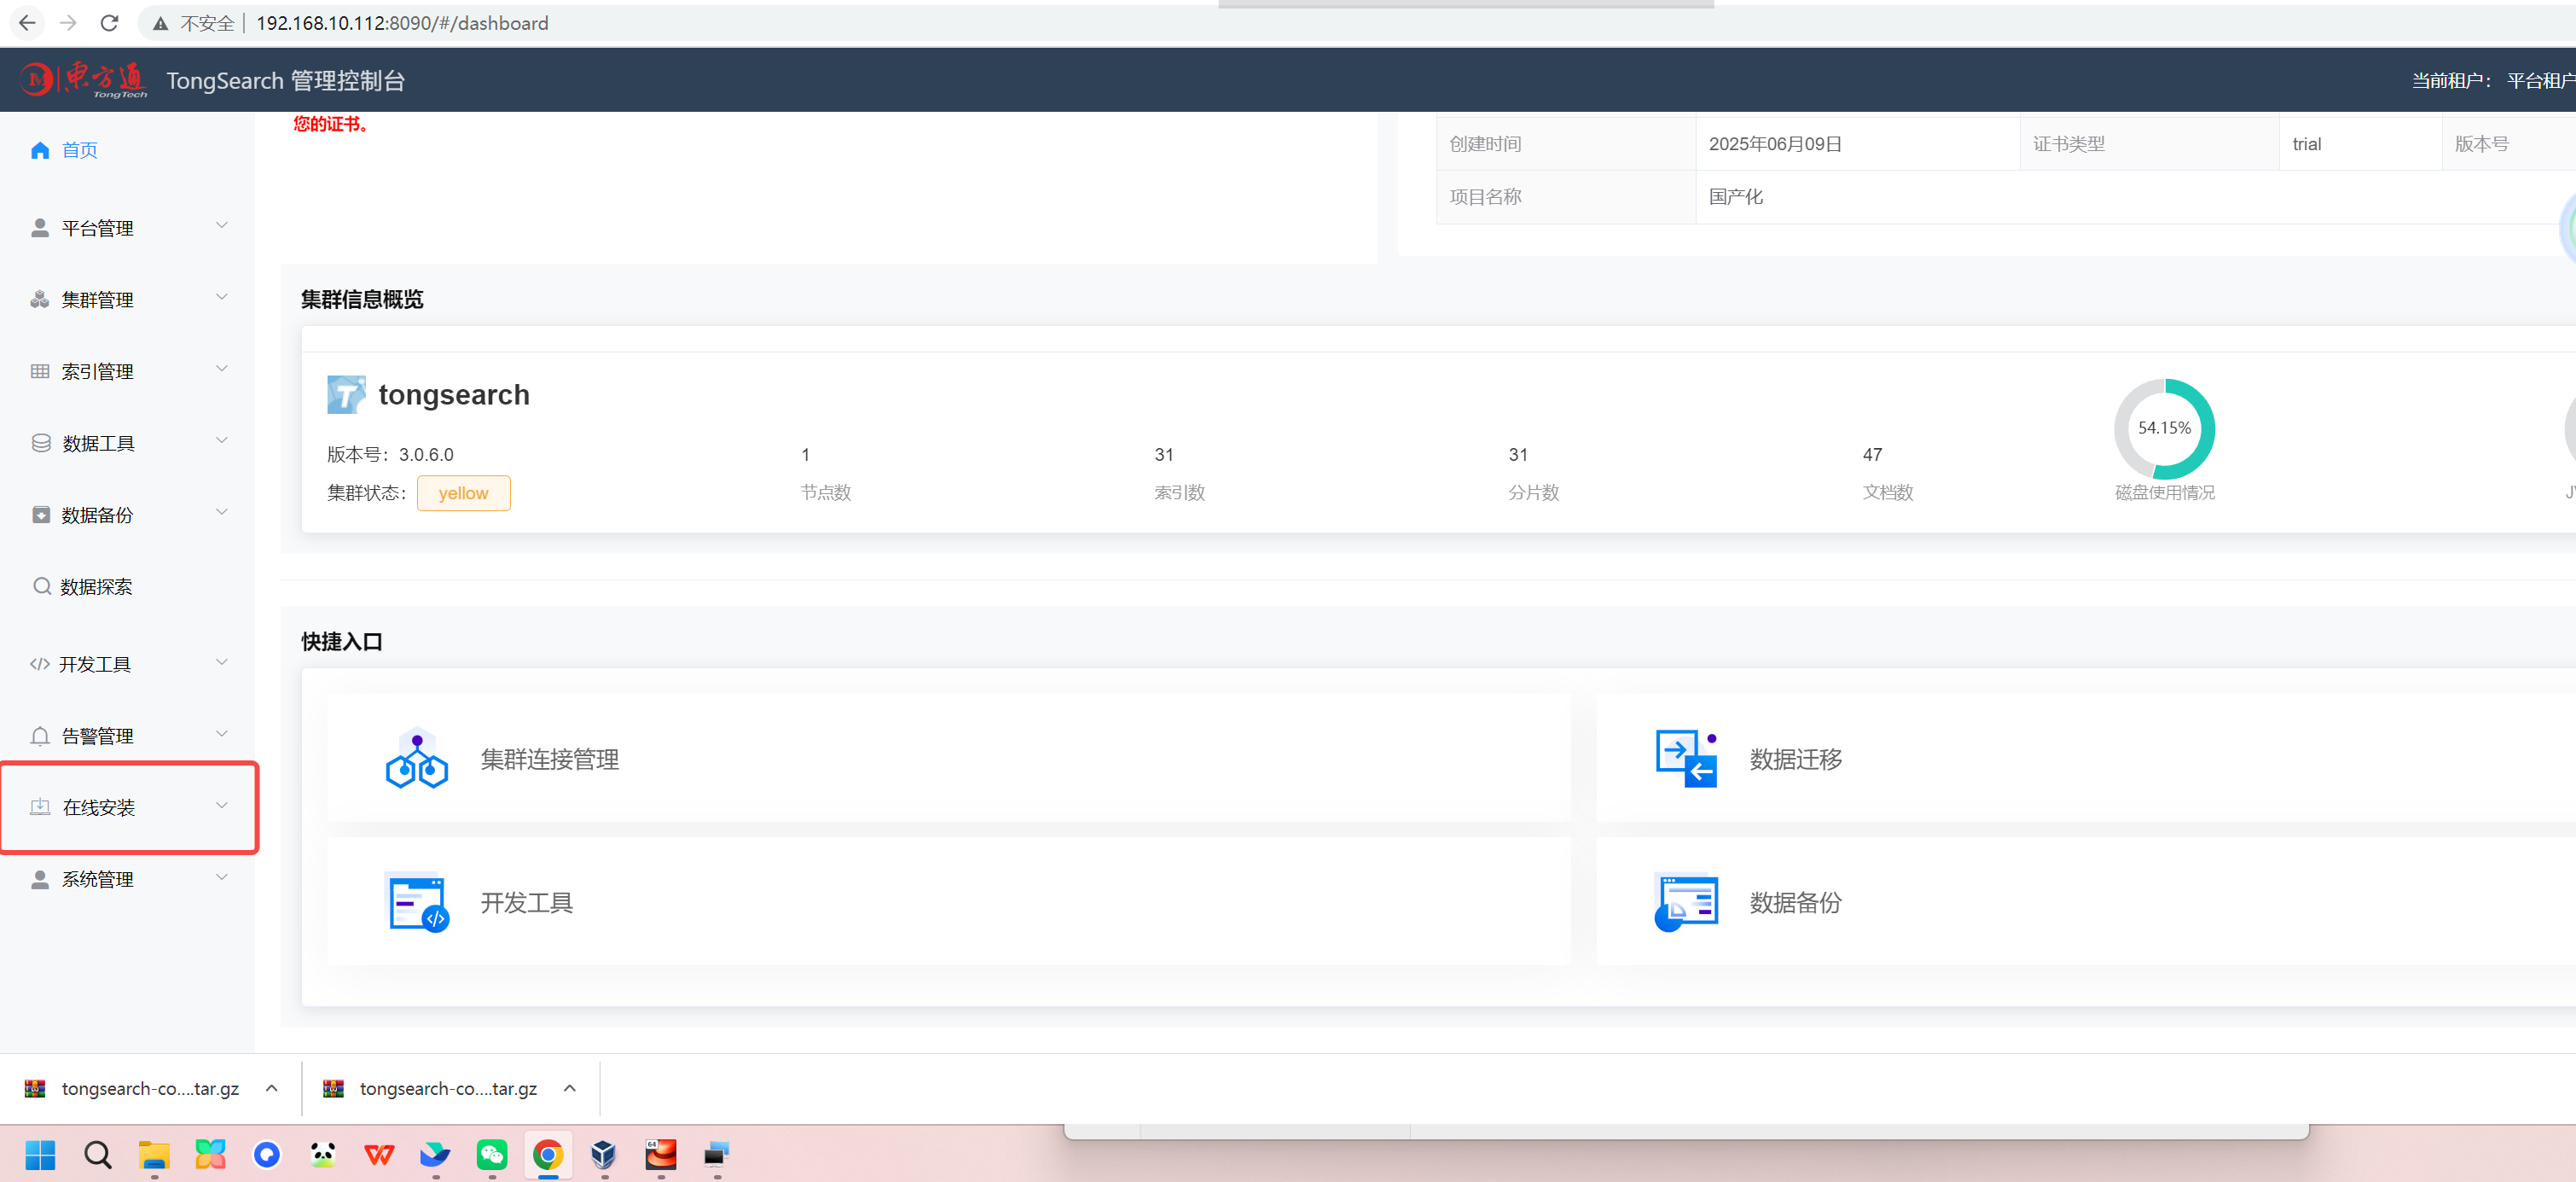The width and height of the screenshot is (2576, 1182).
Task: Click the 告警管理 bell icon
Action: click(40, 736)
